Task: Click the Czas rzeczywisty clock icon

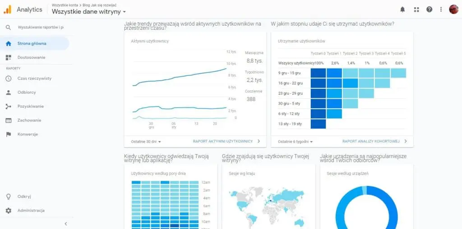Action: click(9, 78)
